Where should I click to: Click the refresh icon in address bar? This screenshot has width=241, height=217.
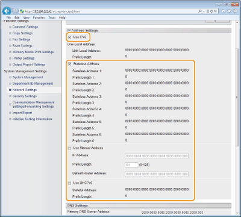211,11
